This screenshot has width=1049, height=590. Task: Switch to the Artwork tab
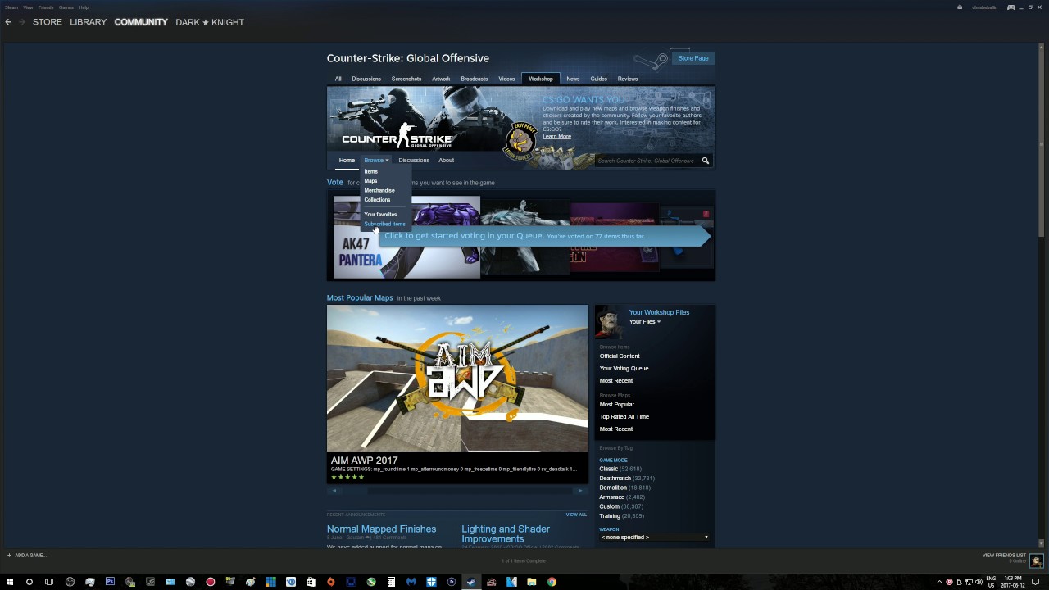tap(441, 79)
